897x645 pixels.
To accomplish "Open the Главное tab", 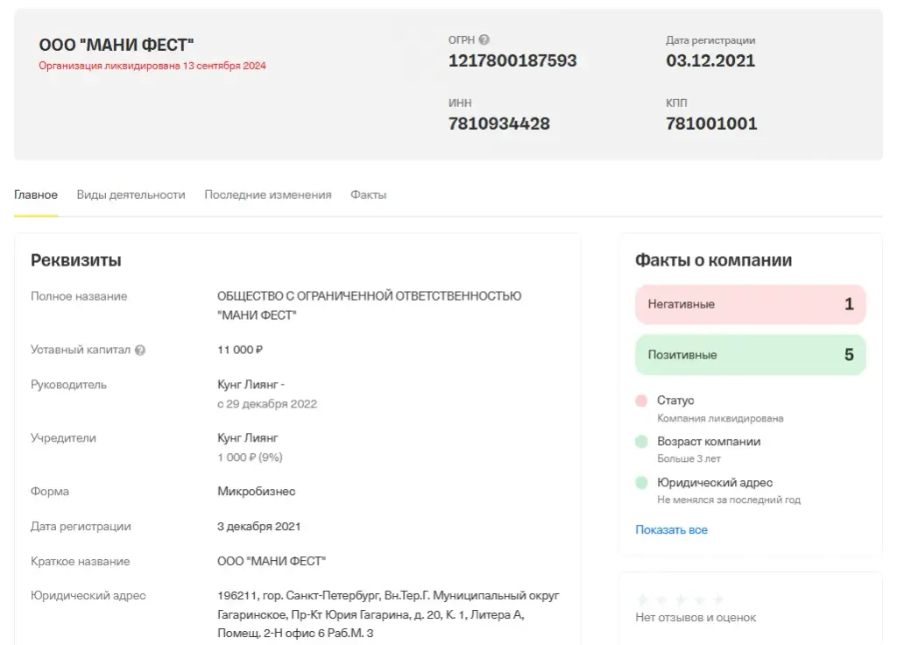I will (35, 195).
